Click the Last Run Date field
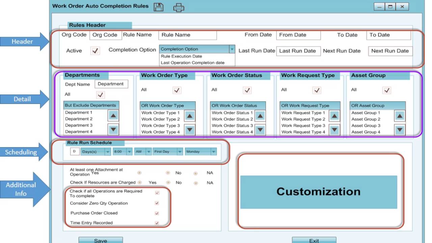The height and width of the screenshot is (243, 432). coord(298,51)
